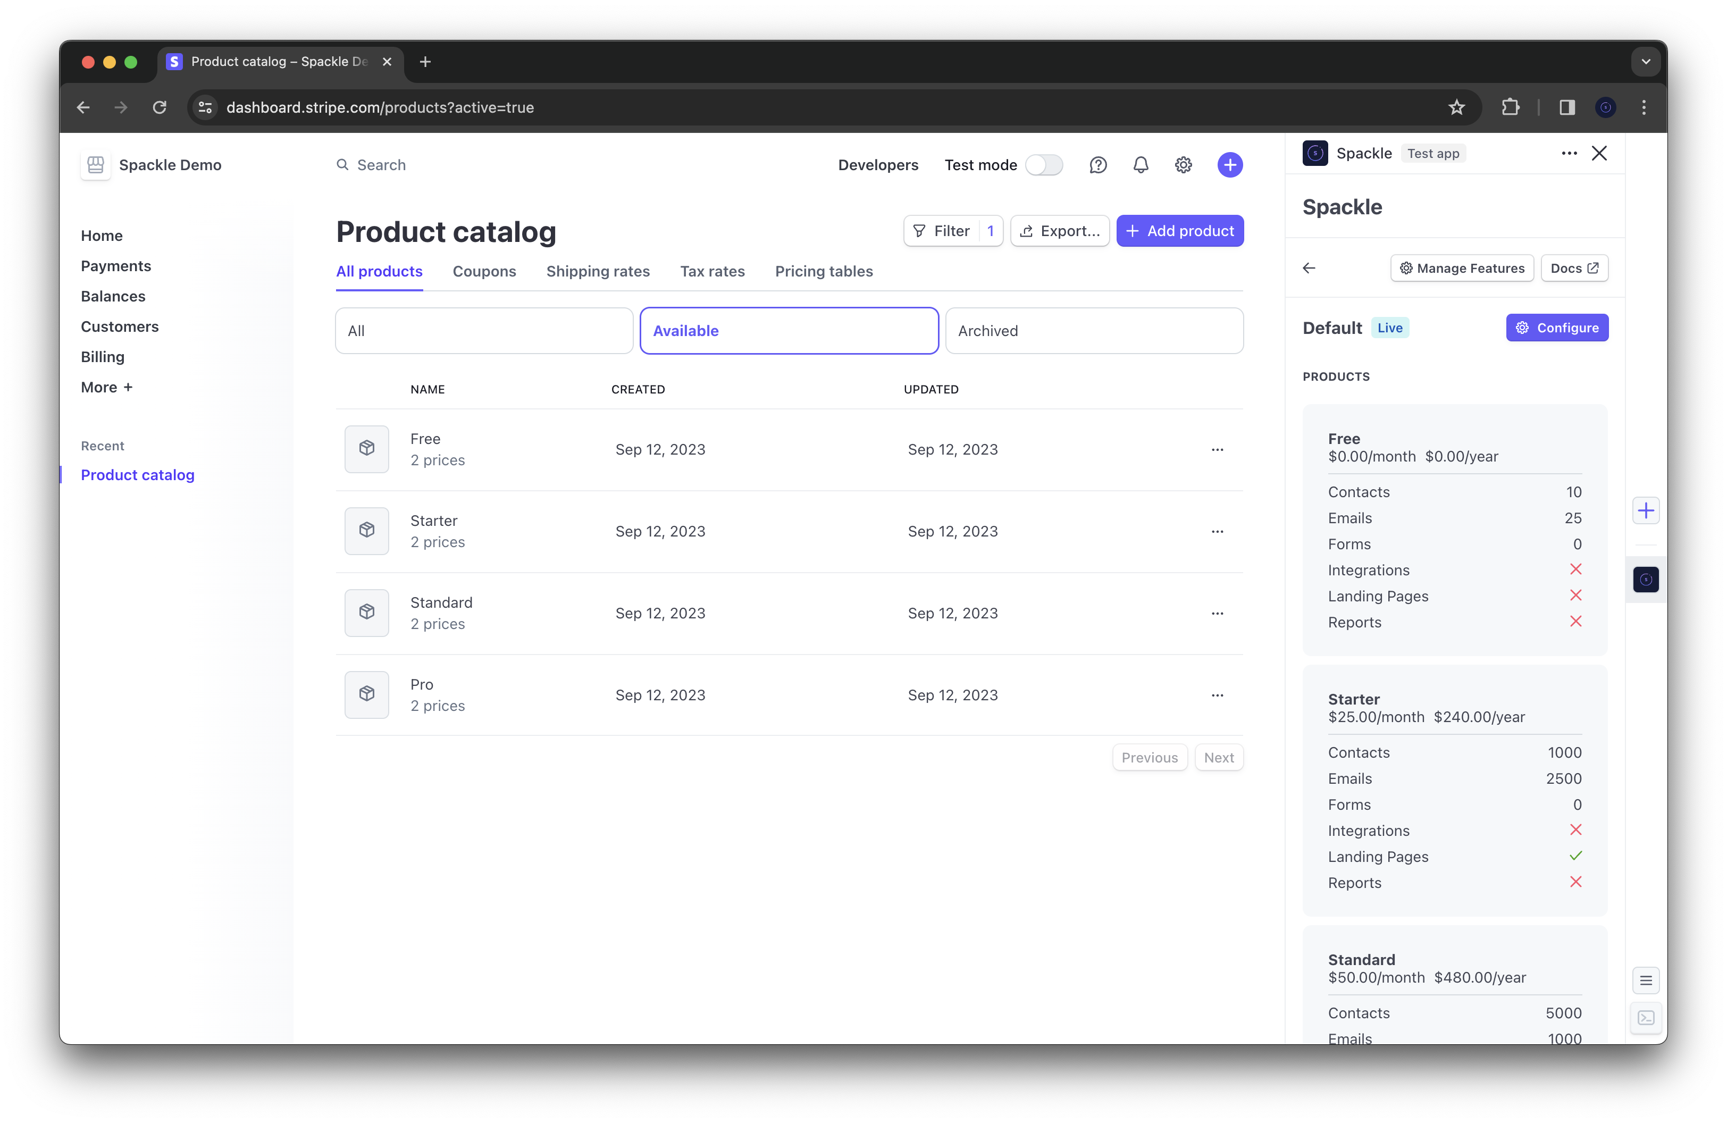Click the back arrow in the Spackle panel

(x=1309, y=267)
